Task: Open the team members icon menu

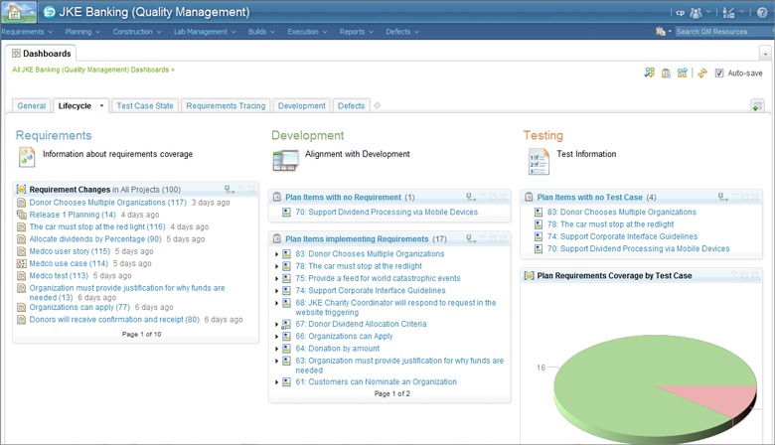Action: point(696,13)
